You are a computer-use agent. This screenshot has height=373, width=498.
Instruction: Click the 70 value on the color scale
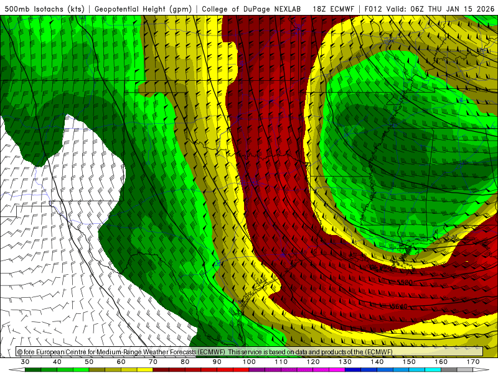tap(153, 362)
